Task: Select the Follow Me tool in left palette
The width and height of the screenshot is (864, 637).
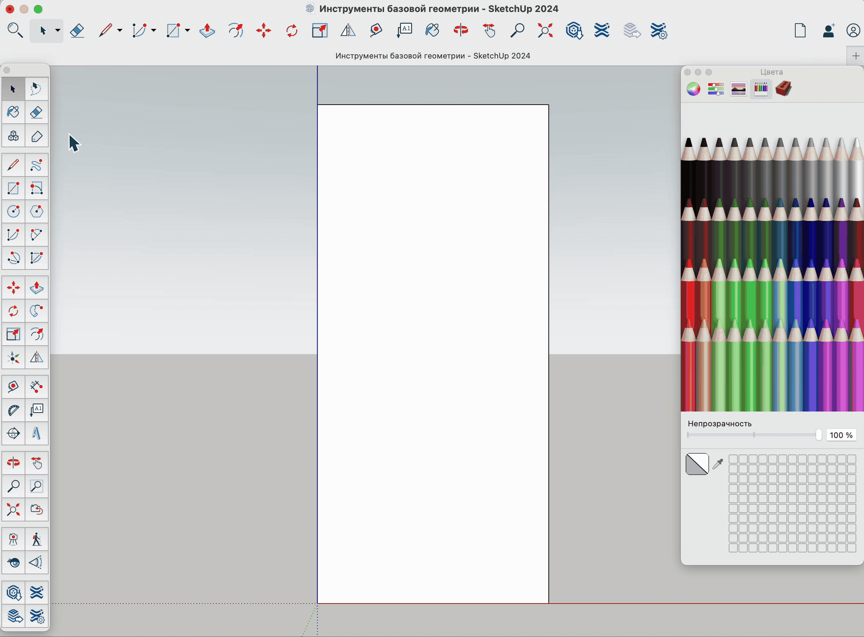Action: [x=37, y=311]
